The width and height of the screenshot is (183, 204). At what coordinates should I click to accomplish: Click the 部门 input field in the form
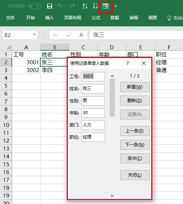point(93,125)
